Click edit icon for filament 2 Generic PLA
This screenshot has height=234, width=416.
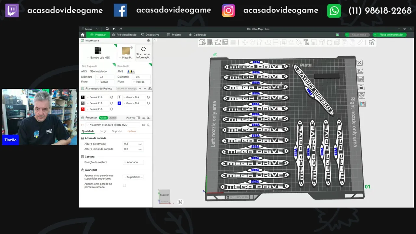tap(148, 97)
